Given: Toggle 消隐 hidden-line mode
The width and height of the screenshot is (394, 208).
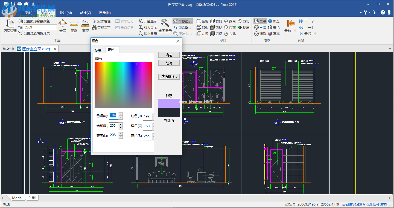Looking at the screenshot, I should click(x=260, y=34).
